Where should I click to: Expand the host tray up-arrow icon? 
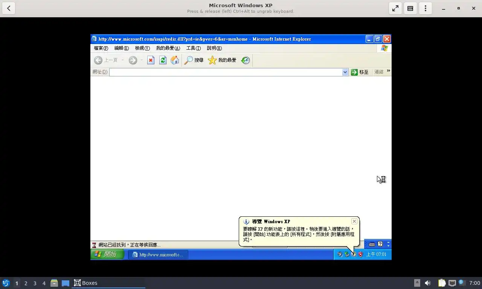tap(417, 283)
